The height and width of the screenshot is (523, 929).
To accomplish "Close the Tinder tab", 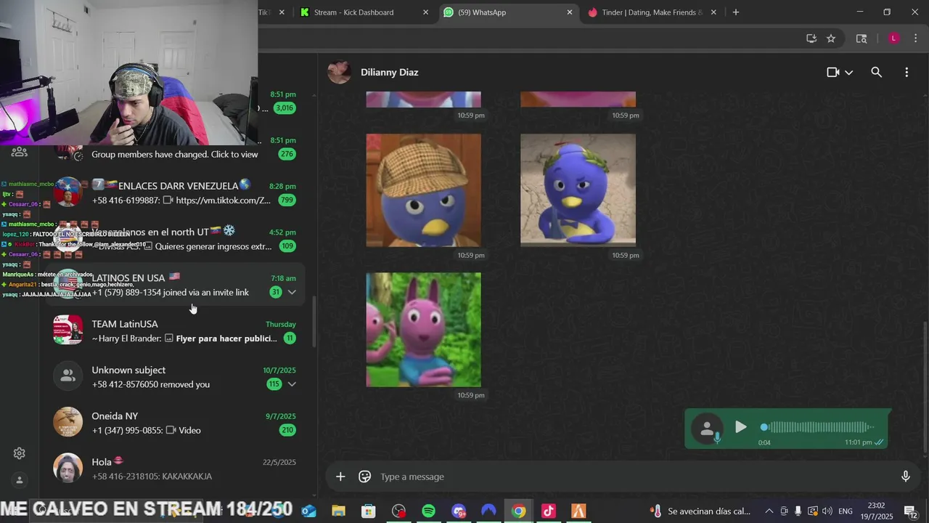I will tap(713, 12).
